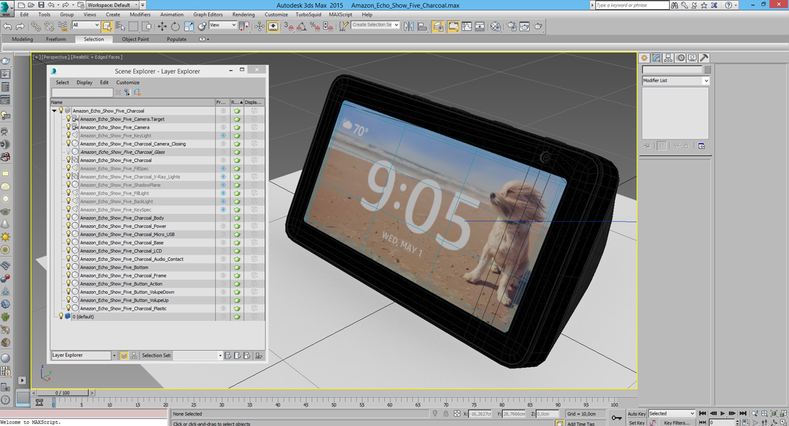The width and height of the screenshot is (789, 426).
Task: Click the Render Production teapot icon
Action: [x=538, y=27]
